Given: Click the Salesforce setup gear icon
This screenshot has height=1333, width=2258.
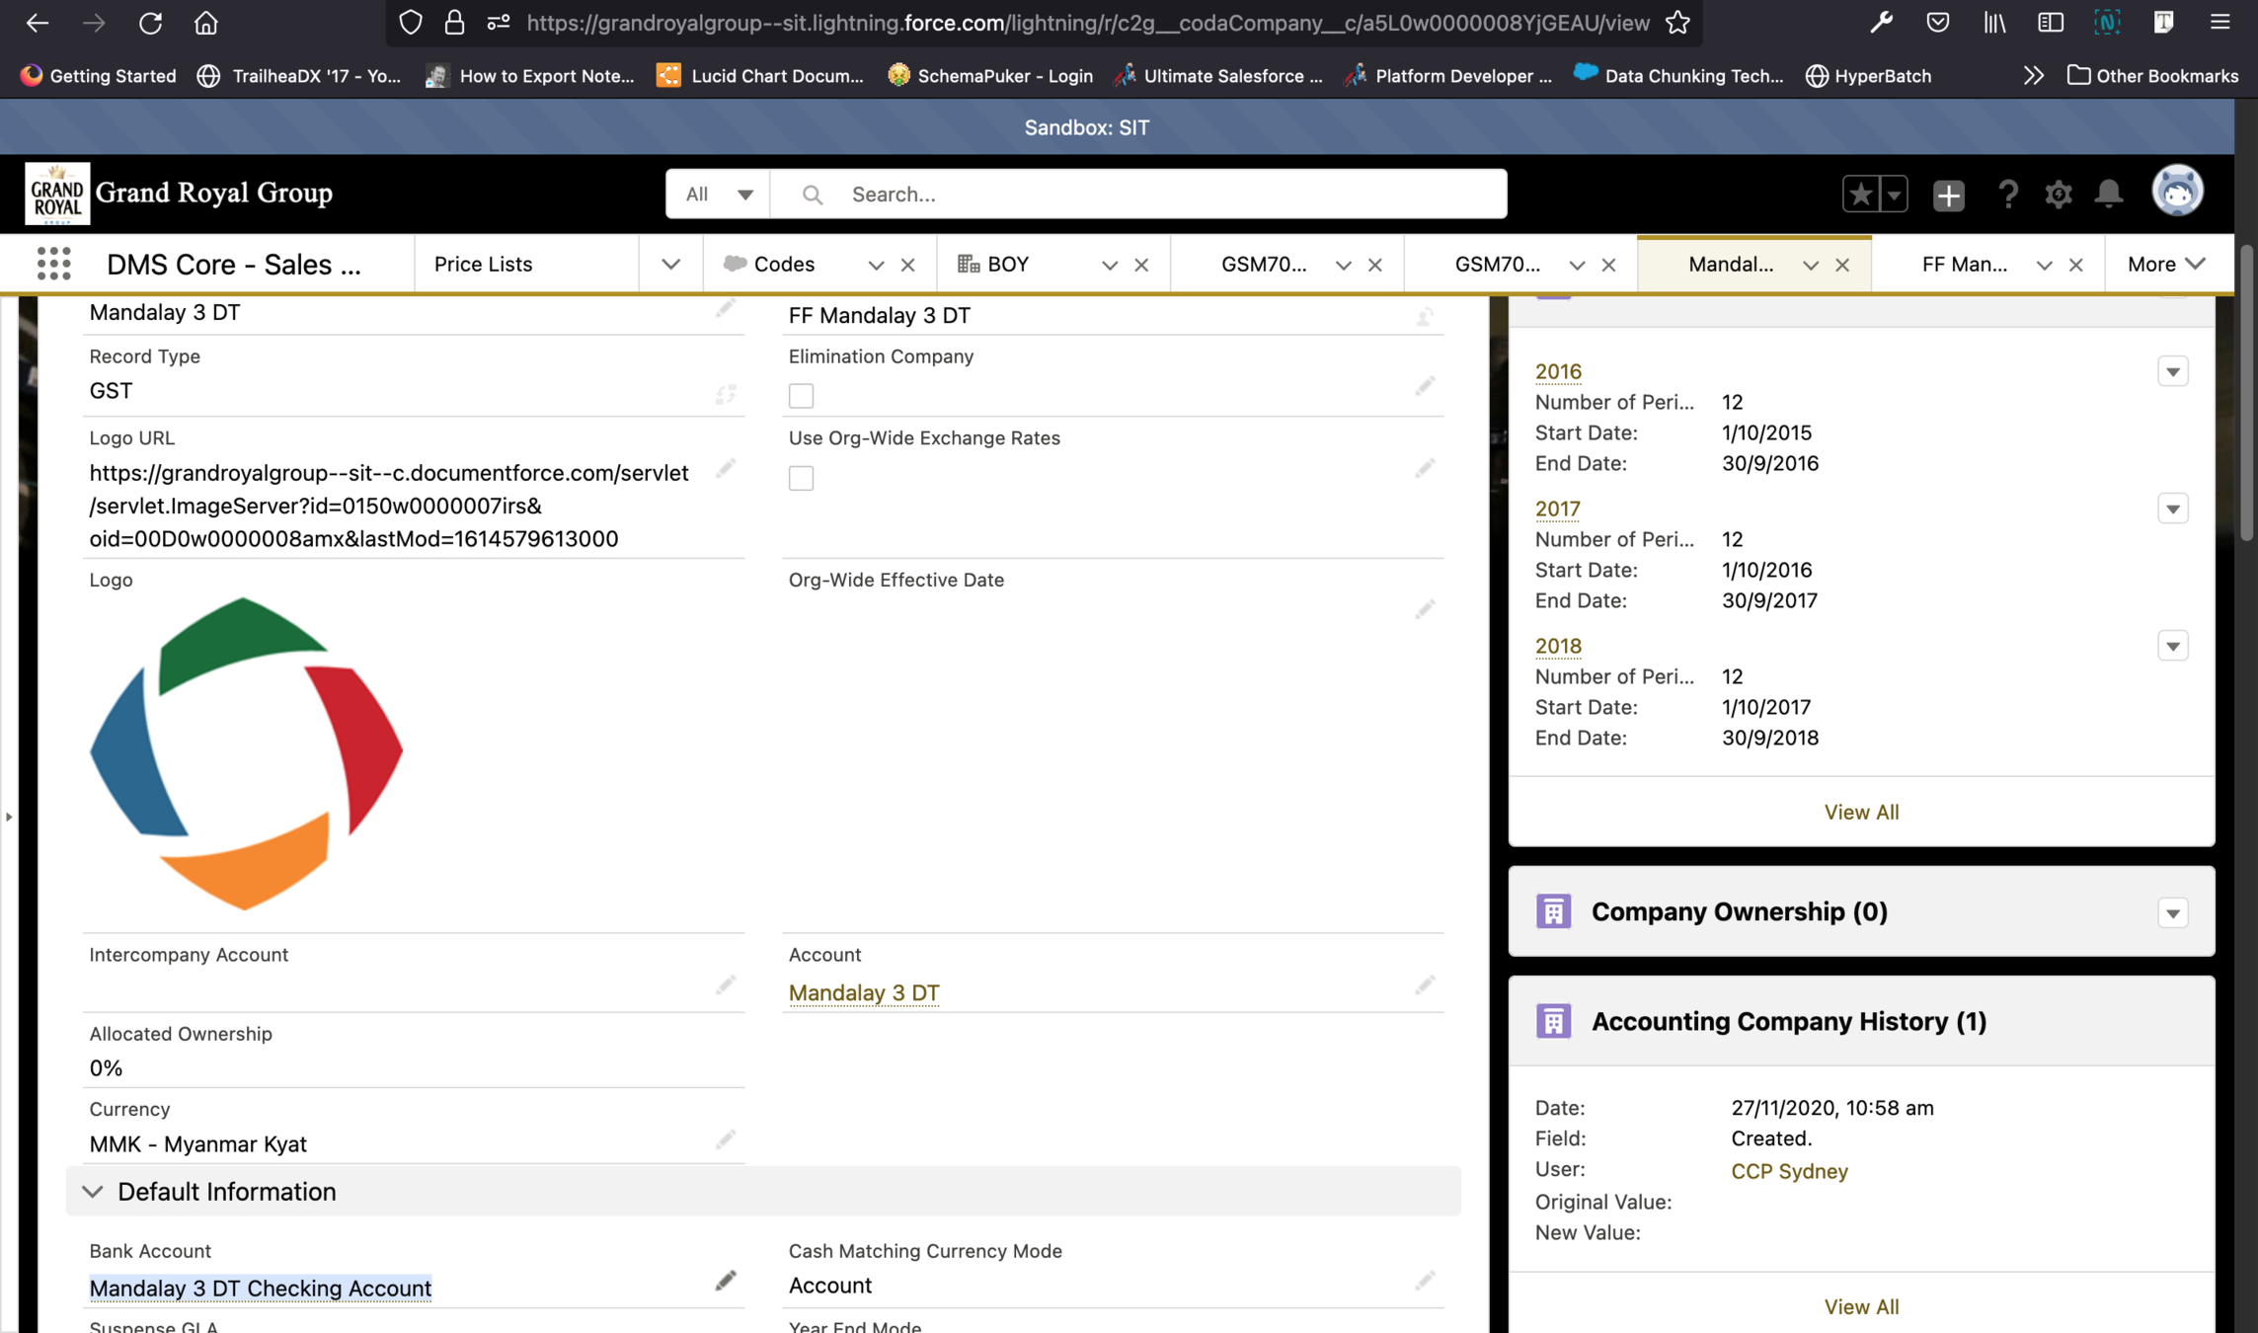Looking at the screenshot, I should coord(2058,194).
